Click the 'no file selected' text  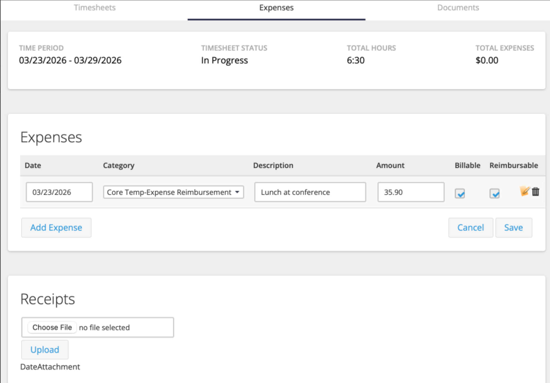[x=104, y=328]
